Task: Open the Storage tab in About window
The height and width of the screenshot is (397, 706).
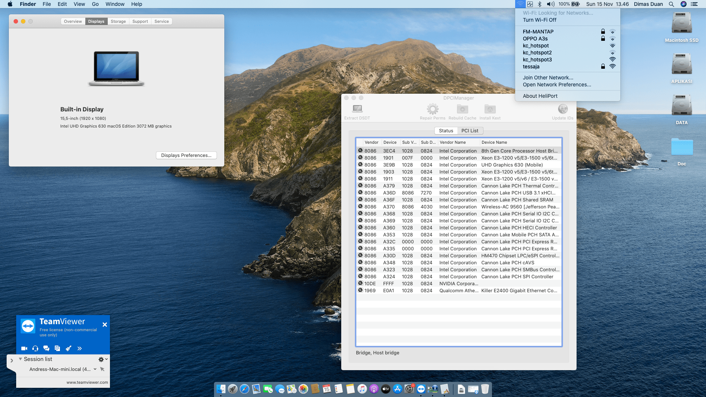Action: click(x=118, y=21)
